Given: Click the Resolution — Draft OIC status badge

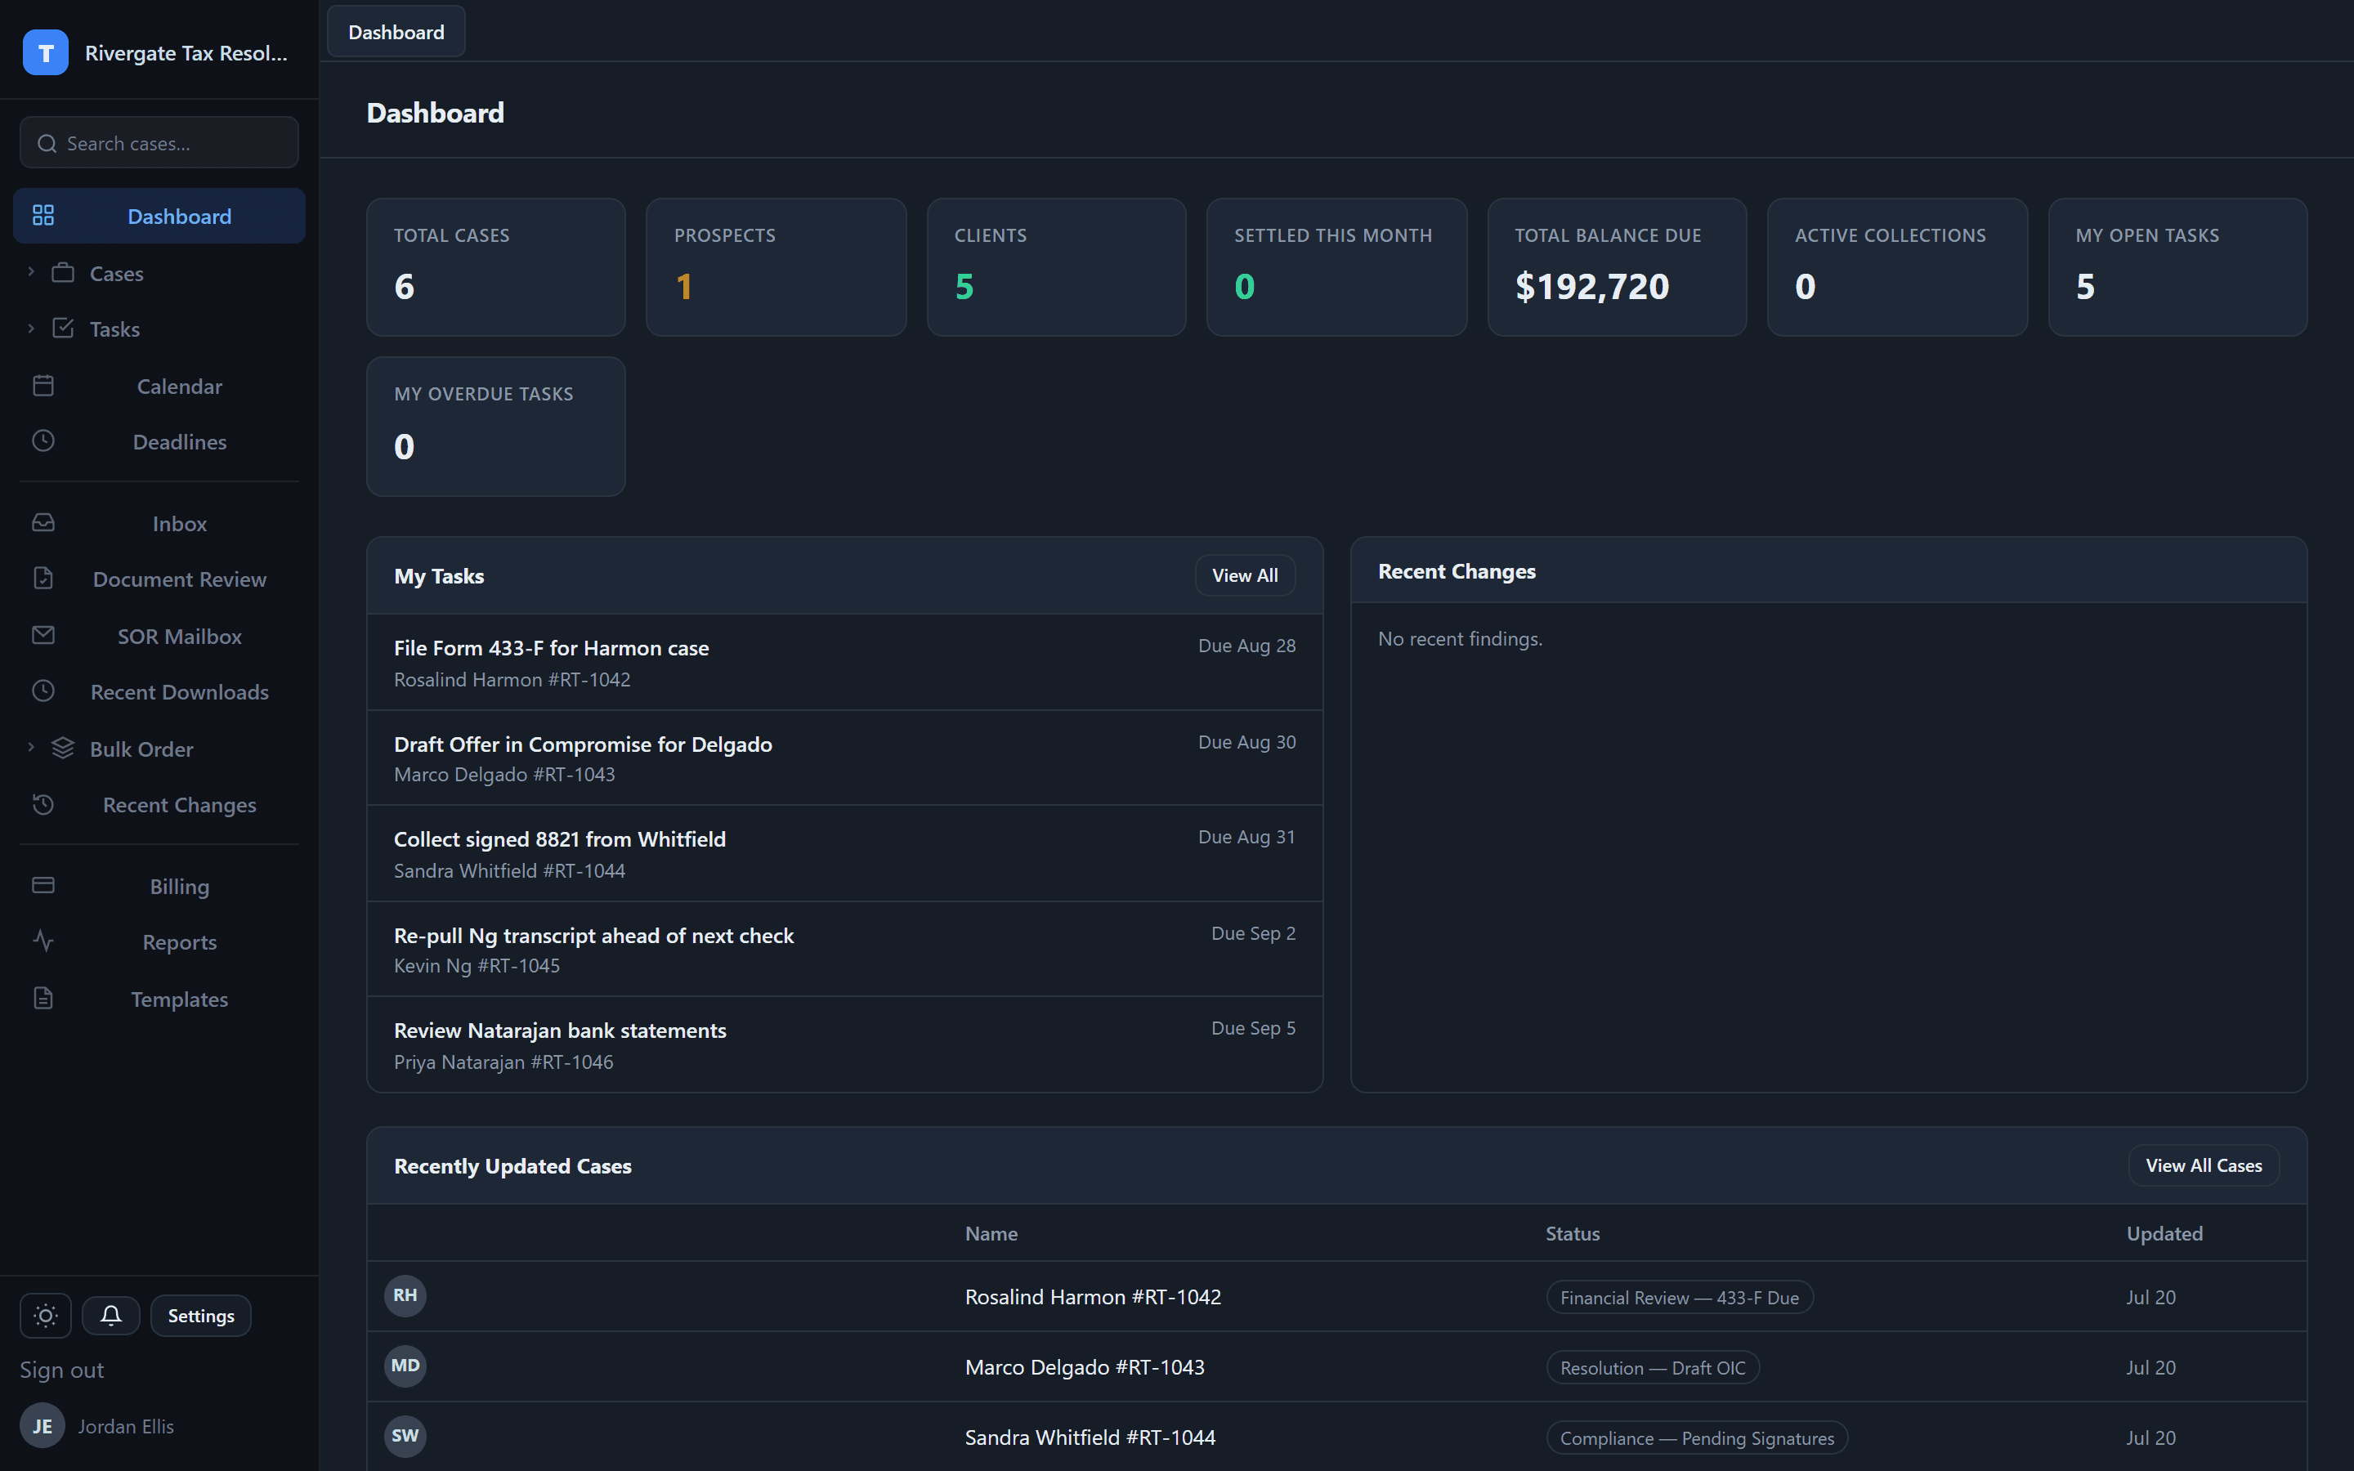Looking at the screenshot, I should tap(1653, 1368).
